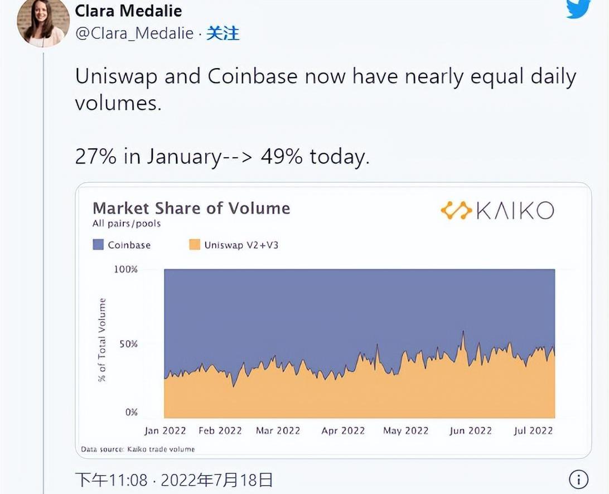
Task: Click the Kaiko data source footnote
Action: pyautogui.click(x=138, y=449)
